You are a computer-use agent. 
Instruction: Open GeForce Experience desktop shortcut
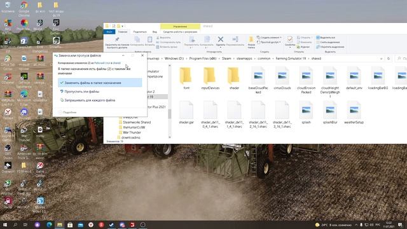[x=24, y=80]
